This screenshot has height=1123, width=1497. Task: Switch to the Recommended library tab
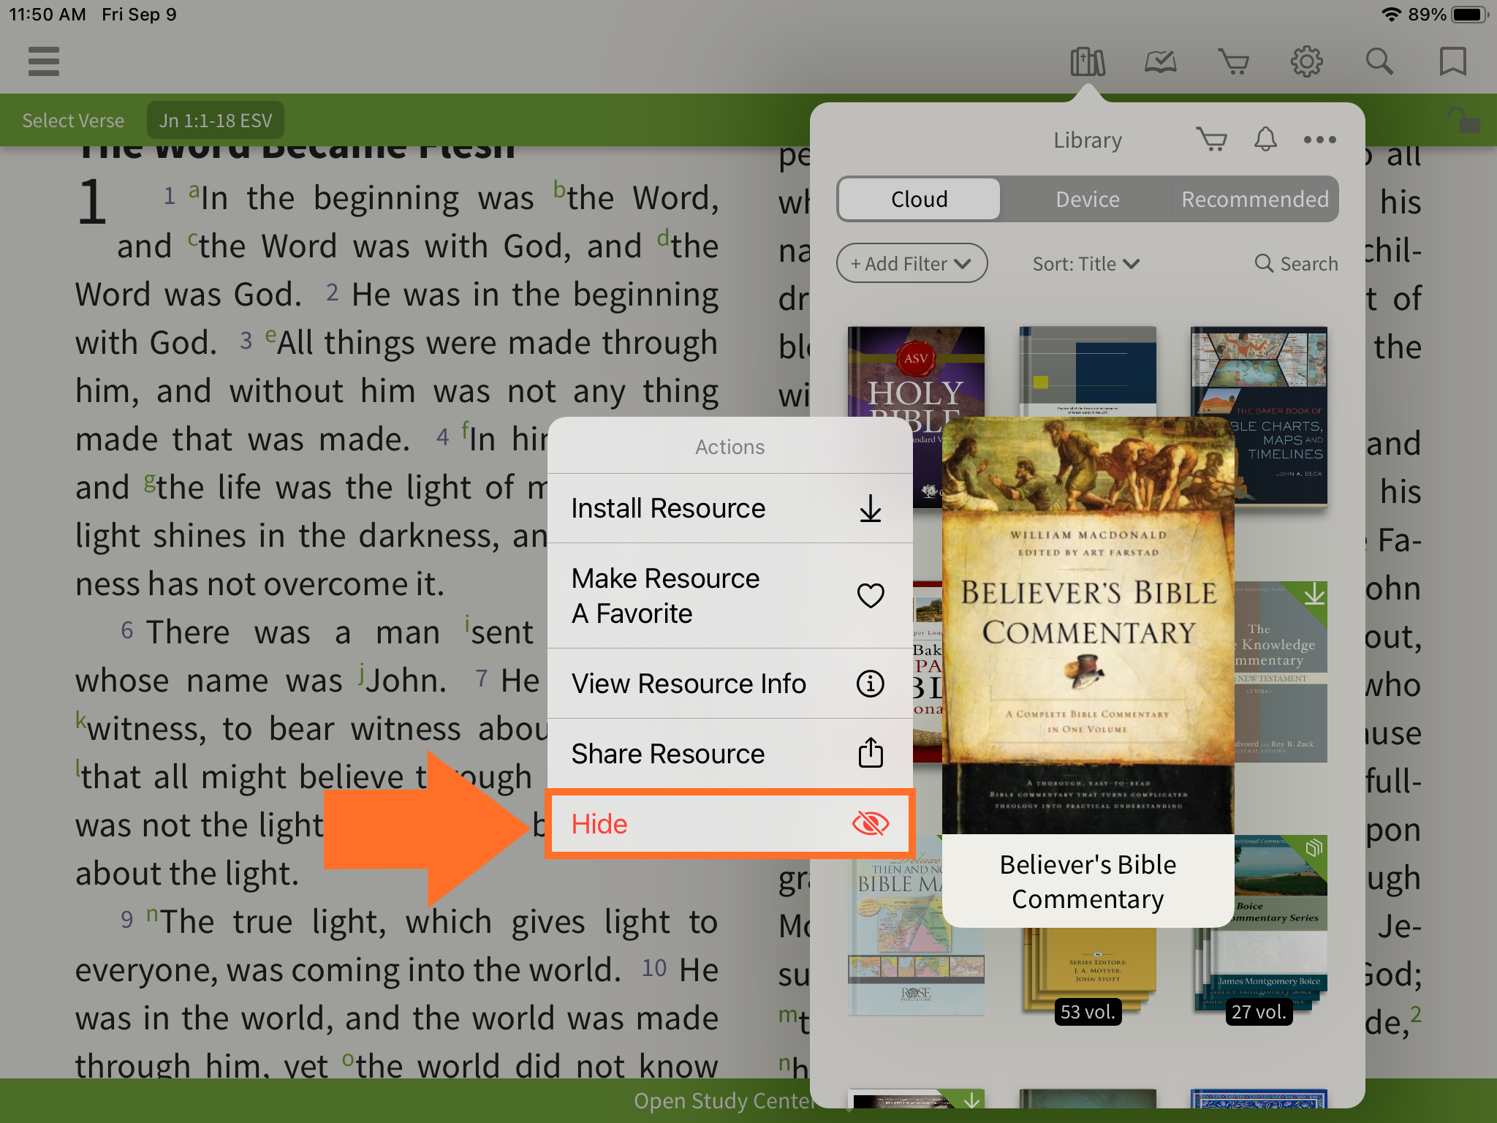[x=1255, y=199]
